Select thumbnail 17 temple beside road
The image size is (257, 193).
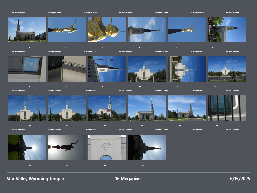(187, 108)
